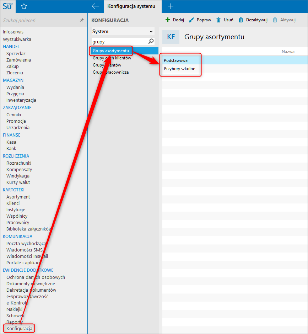This screenshot has width=308, height=334.
Task: Open Sprzedaż module
Action: [16, 53]
